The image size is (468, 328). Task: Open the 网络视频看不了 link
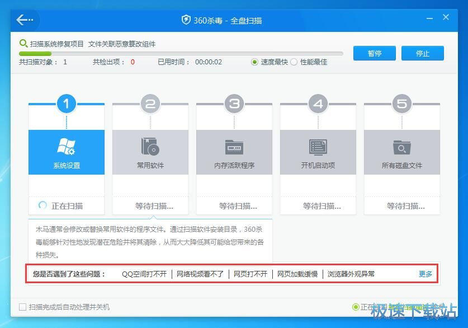[x=200, y=274]
